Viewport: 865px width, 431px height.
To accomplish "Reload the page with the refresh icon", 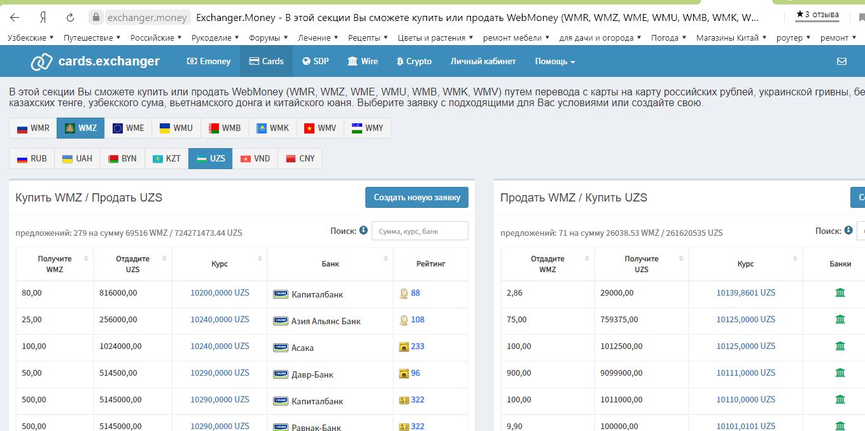I will coord(70,17).
